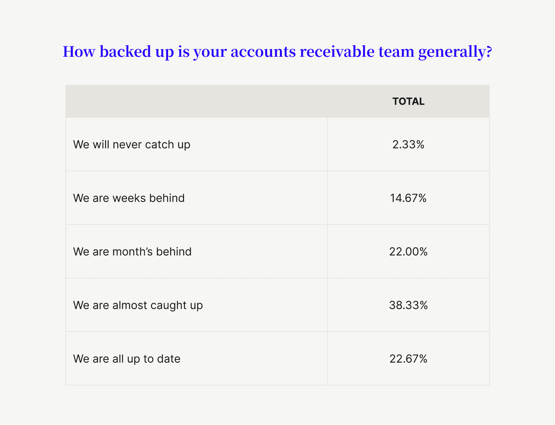Screen dimensions: 555x425
Task: Click the word "accounts" in the heading
Action: [263, 52]
